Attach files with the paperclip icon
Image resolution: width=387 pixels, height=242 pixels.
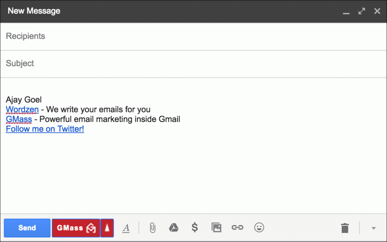pos(152,228)
